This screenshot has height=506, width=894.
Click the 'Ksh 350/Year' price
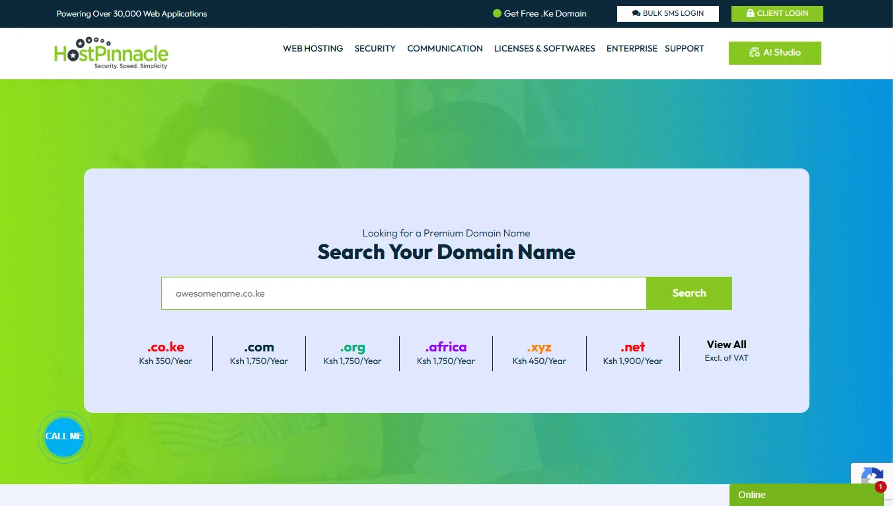[166, 361]
